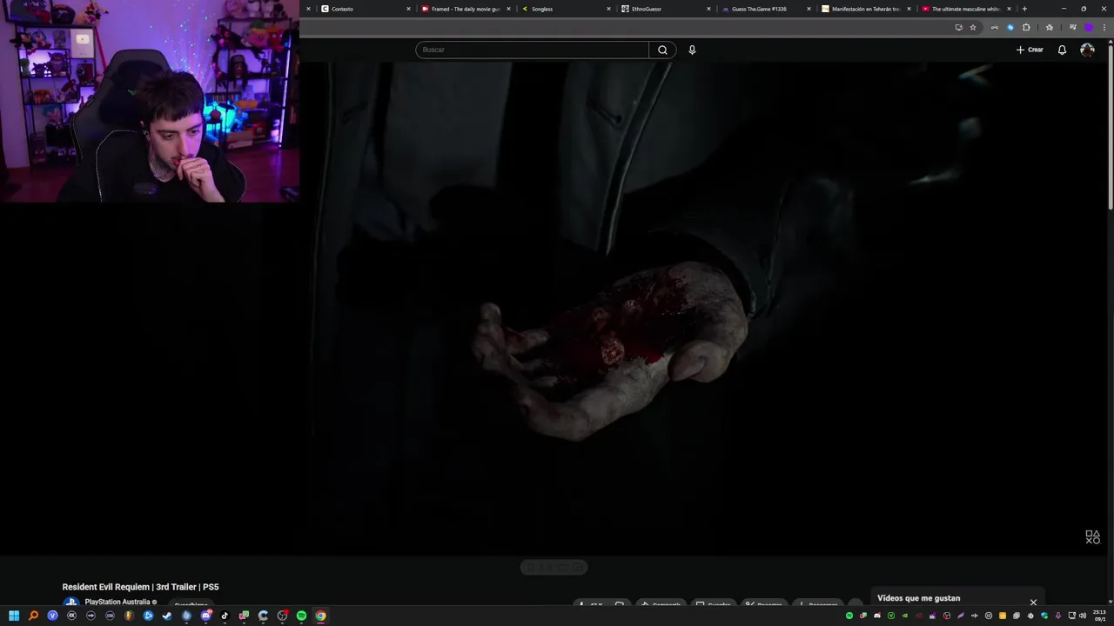
Task: Click the microphone icon in system tray
Action: [x=1057, y=616]
